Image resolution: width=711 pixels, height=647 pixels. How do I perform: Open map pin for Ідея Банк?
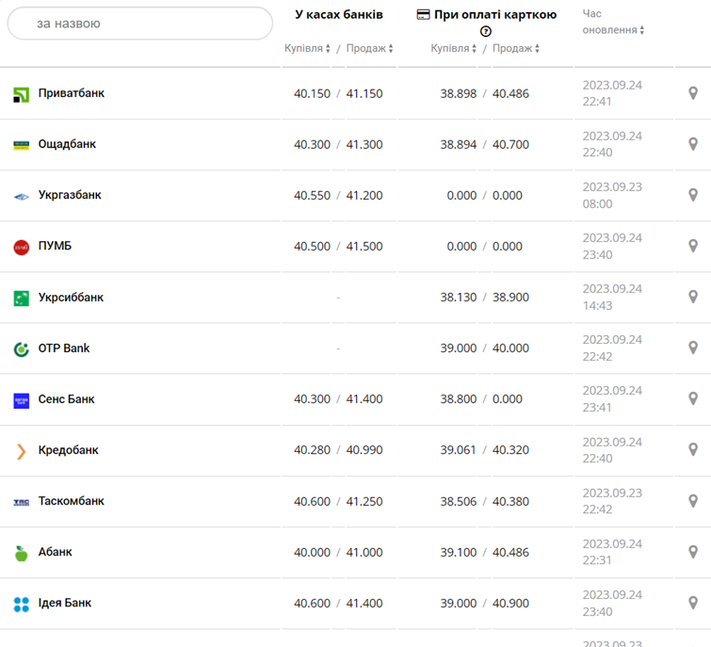pyautogui.click(x=693, y=604)
